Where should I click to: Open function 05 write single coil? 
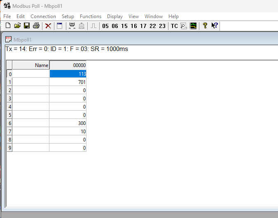pos(105,26)
